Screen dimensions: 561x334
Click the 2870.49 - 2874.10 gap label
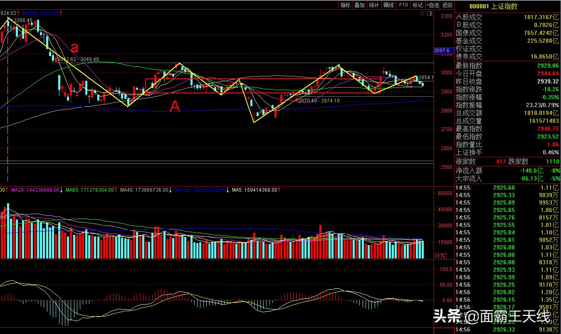click(318, 100)
